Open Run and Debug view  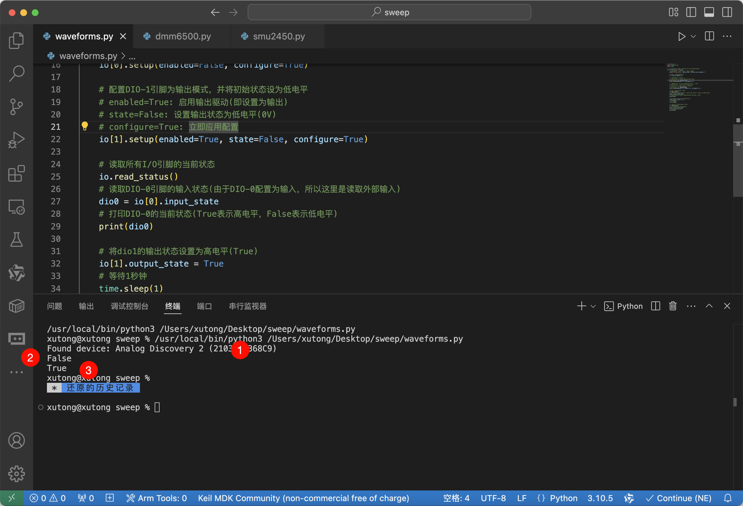point(16,140)
